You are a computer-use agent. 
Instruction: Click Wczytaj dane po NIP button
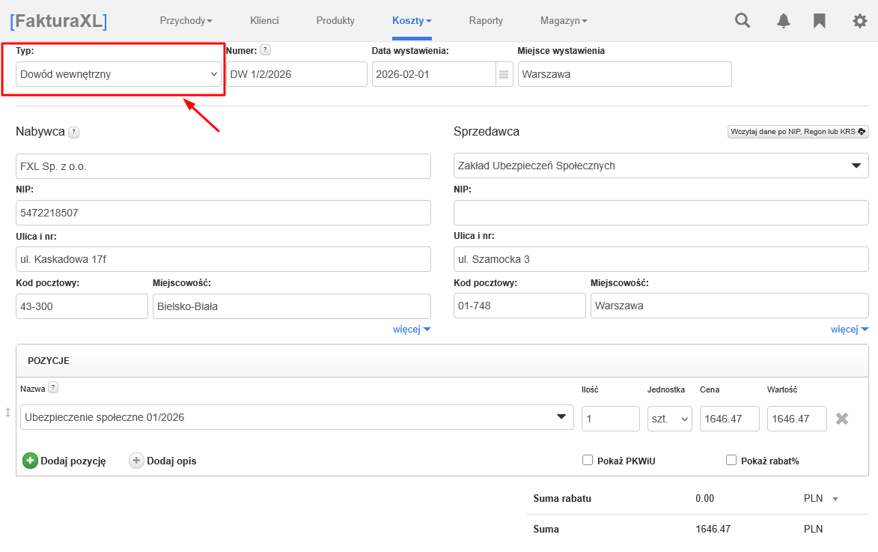798,132
